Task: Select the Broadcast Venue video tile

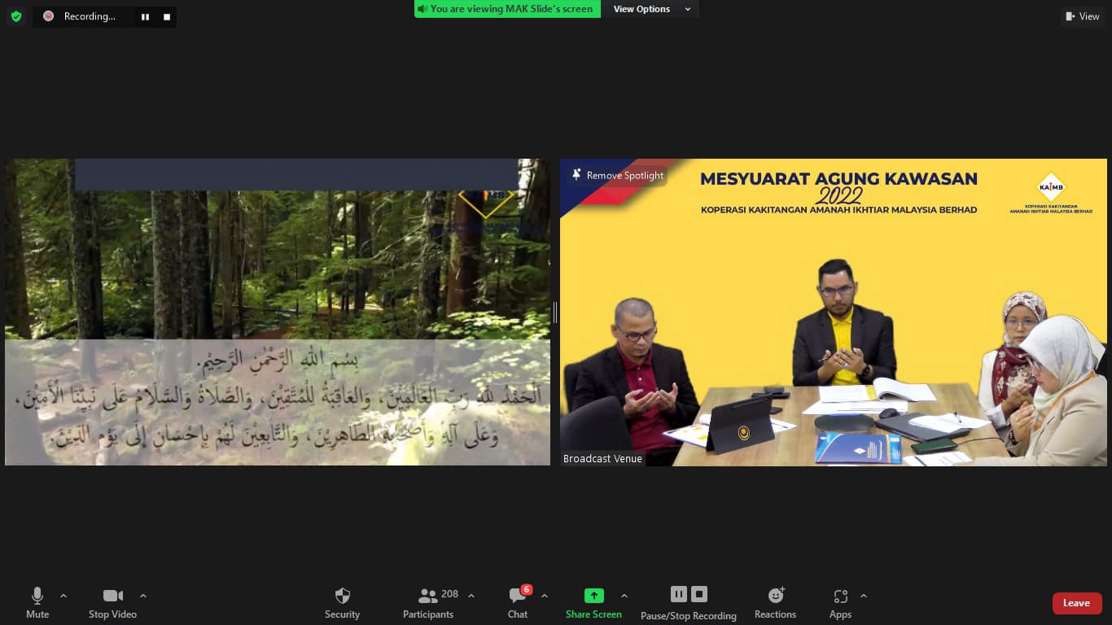Action: [834, 312]
